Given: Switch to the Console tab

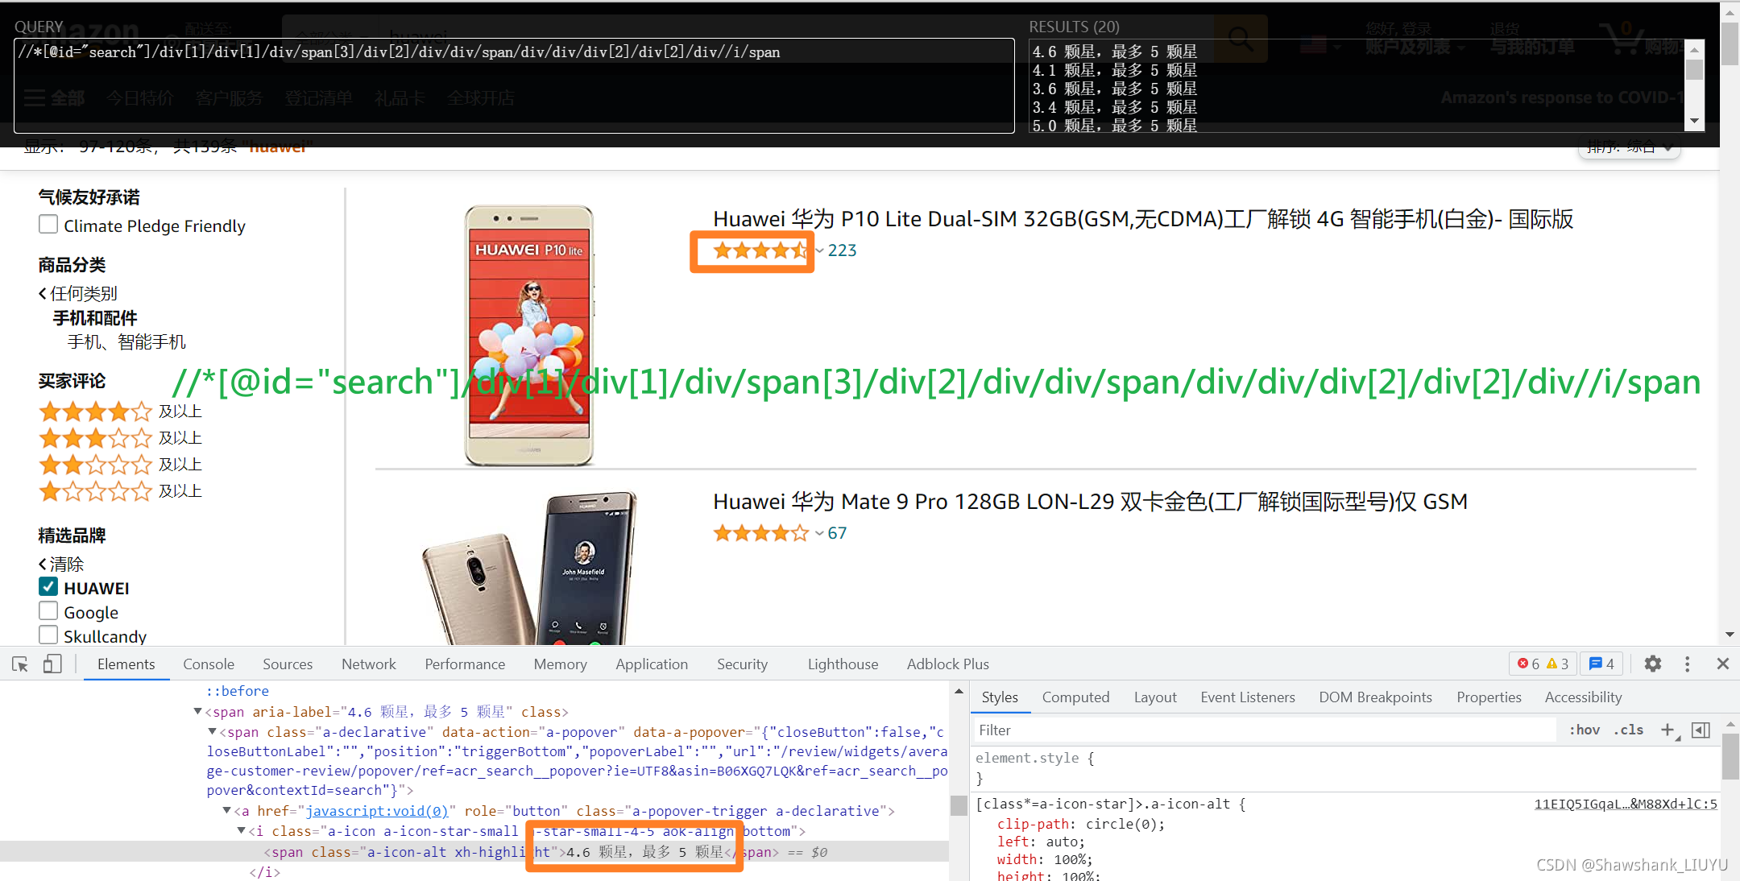Looking at the screenshot, I should click(208, 664).
